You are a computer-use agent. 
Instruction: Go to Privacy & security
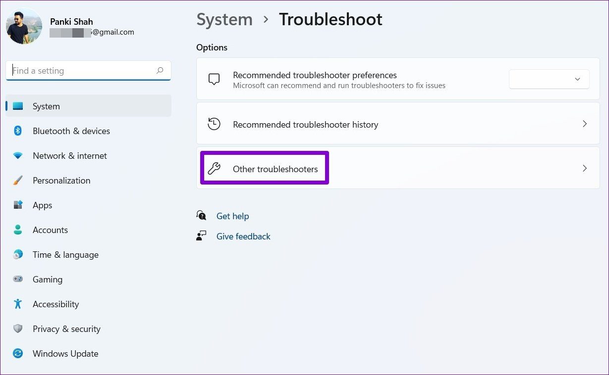pos(88,329)
